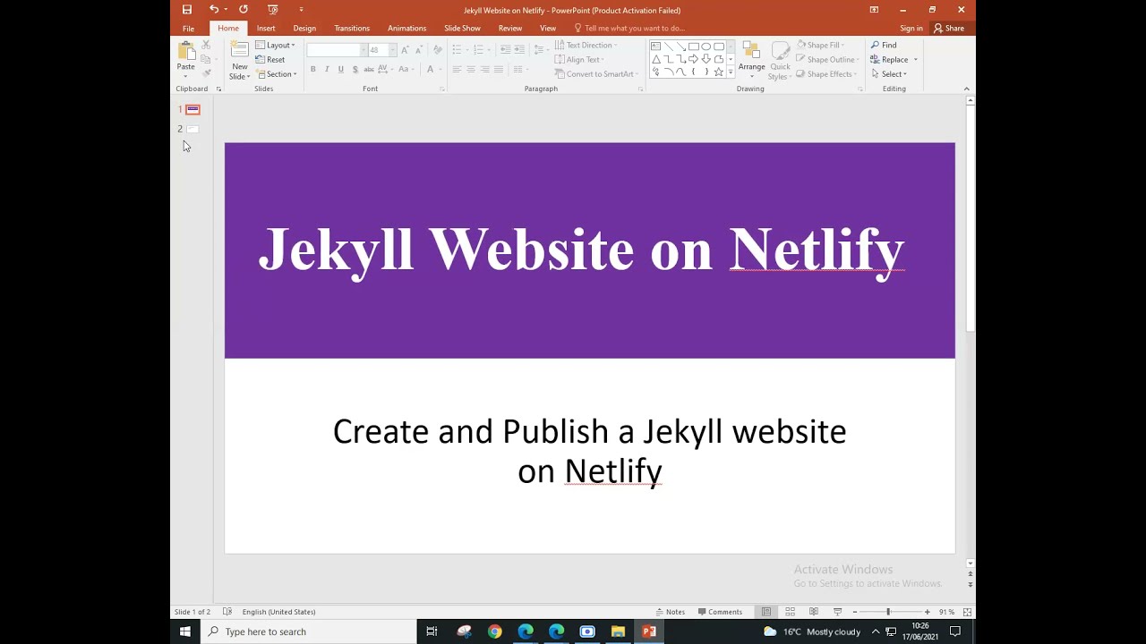Image resolution: width=1146 pixels, height=644 pixels.
Task: Add a New Slide
Action: coord(239,61)
